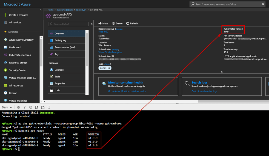Viewport: 269px width, 156px height.
Task: Click the Delete toolbar button
Action: [x=117, y=23]
